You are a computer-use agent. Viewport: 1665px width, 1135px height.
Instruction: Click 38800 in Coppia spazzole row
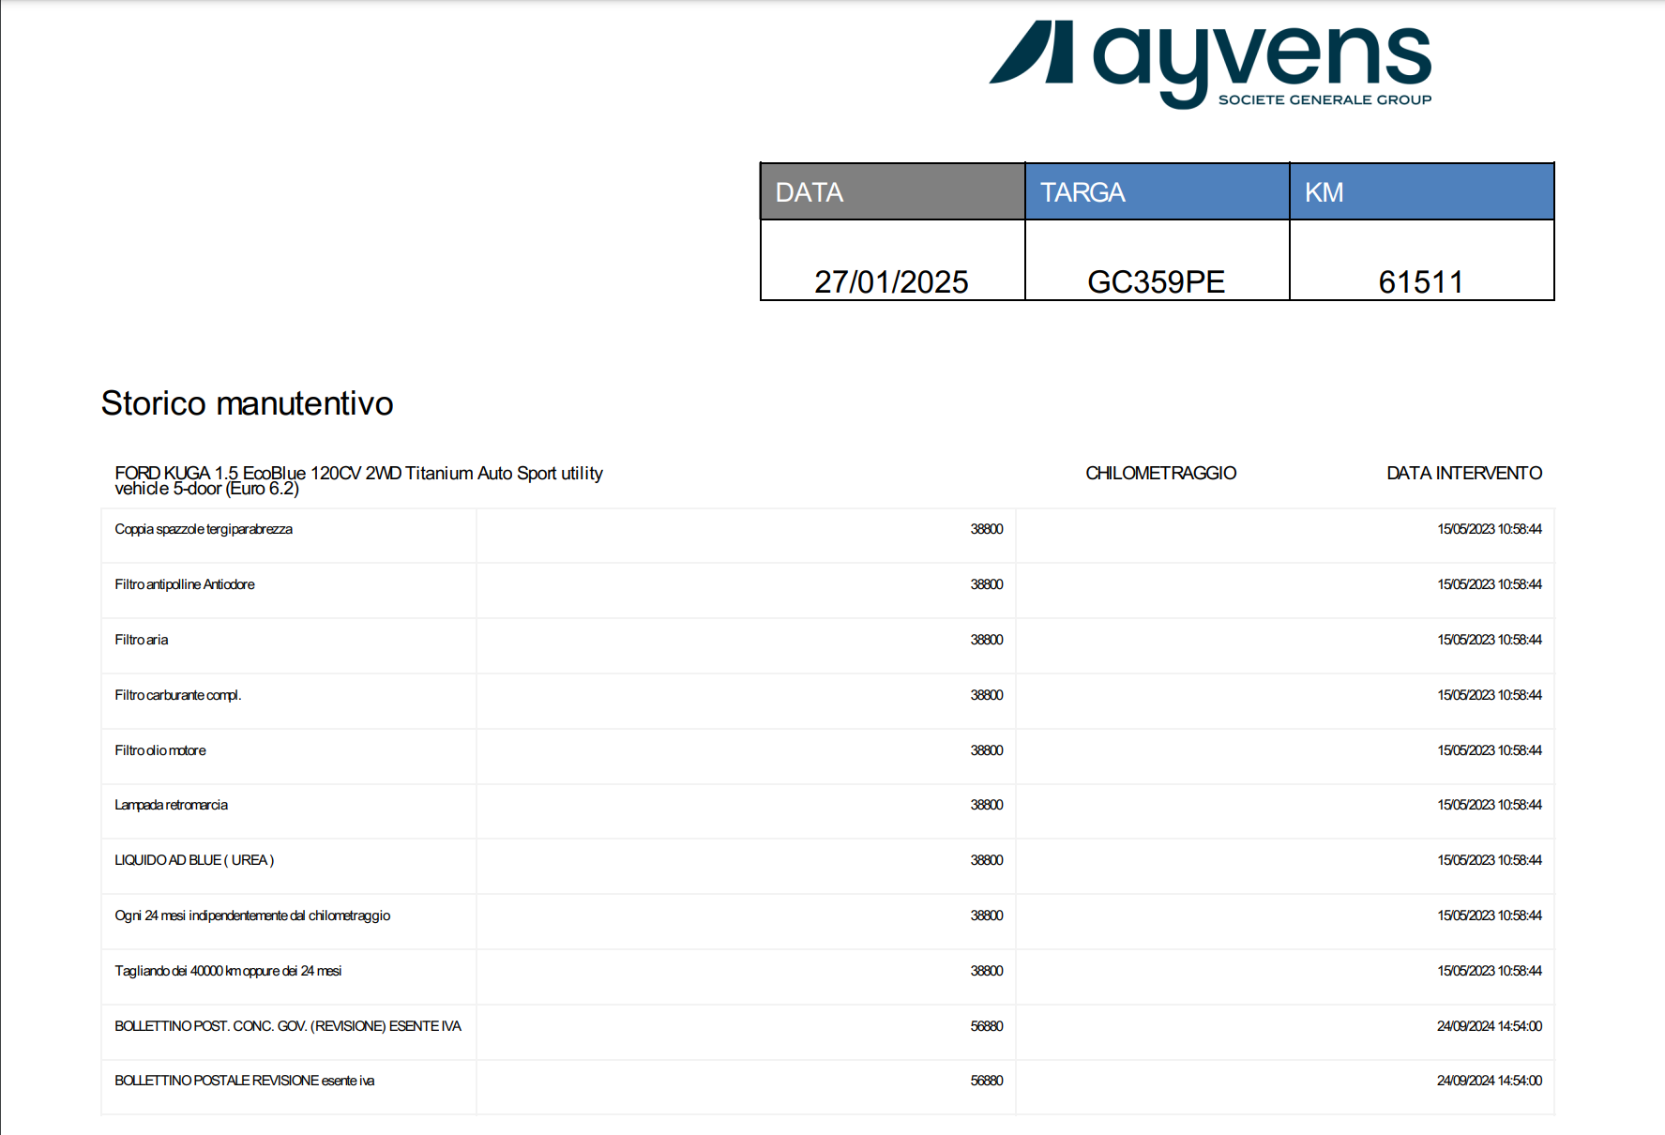tap(987, 529)
